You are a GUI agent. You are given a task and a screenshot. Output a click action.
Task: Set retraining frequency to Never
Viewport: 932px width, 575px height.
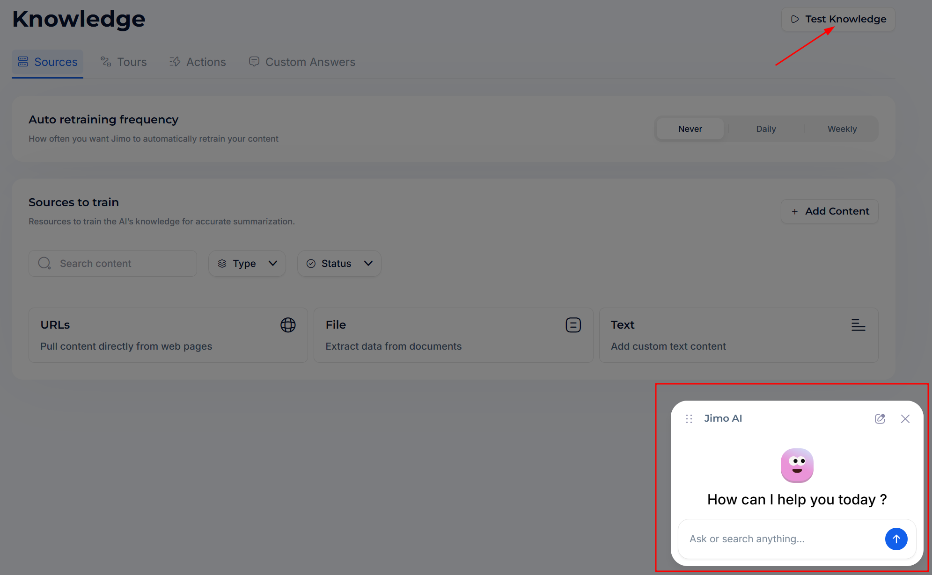(690, 129)
